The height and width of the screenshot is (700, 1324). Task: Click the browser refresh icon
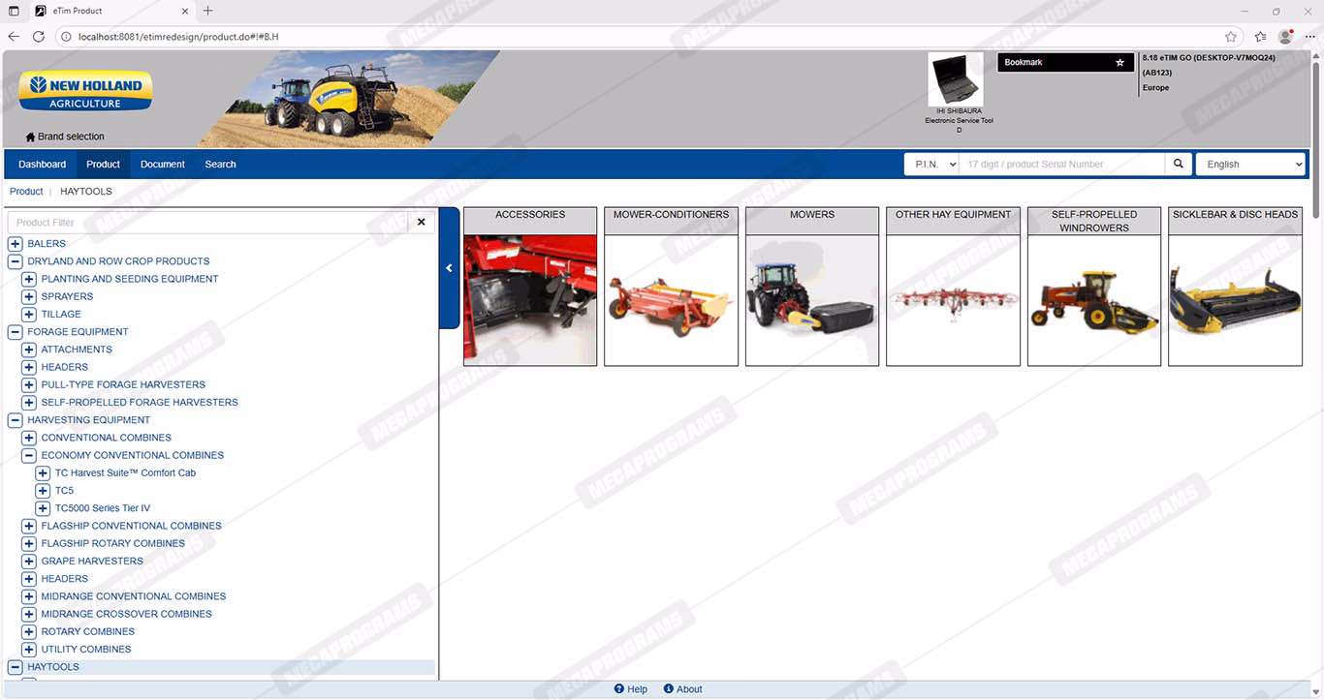pyautogui.click(x=39, y=37)
